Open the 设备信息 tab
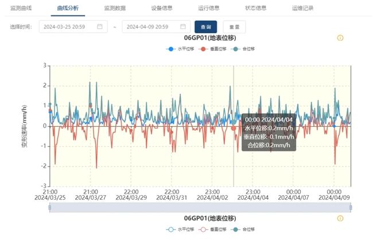This screenshot has height=240, width=373. click(x=161, y=9)
